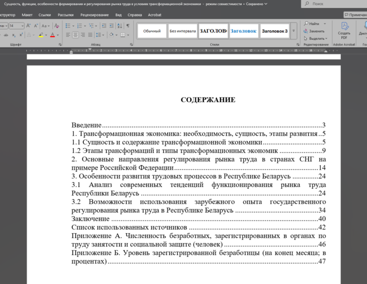Image resolution: width=367 pixels, height=284 pixels.
Task: Open the Сохранено status dropdown in title
Action: (x=256, y=4)
